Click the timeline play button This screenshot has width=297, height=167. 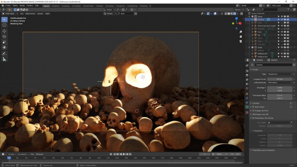(124, 154)
